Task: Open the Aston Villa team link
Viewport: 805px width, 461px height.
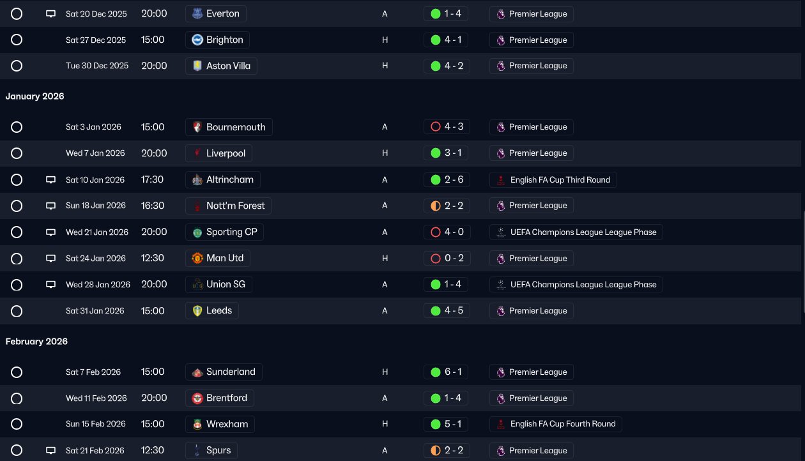Action: click(221, 66)
